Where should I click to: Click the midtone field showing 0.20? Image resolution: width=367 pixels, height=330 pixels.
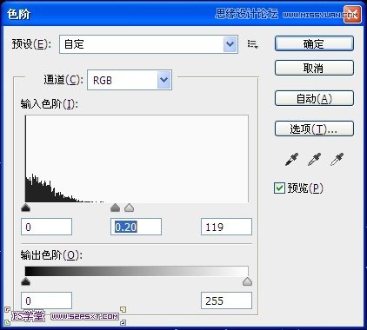click(x=136, y=227)
